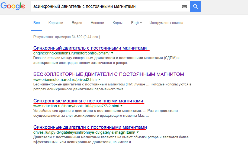The height and width of the screenshot is (145, 248).
Task: Click snippet starting with Бесколлекторные двигатели с постоянным
Action: [112, 87]
